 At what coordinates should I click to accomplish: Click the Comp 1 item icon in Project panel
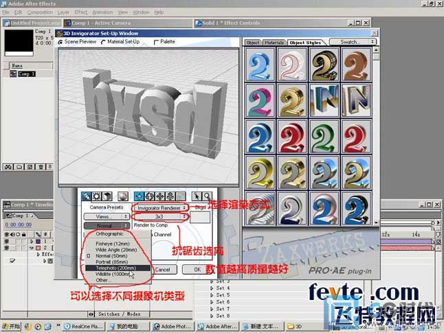(13, 74)
